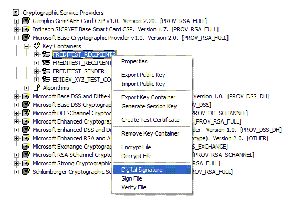Choose Create Test Certificate

pyautogui.click(x=150, y=120)
